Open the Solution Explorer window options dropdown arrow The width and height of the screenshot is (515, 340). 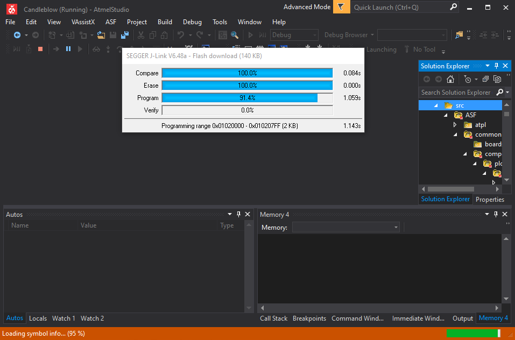(488, 66)
